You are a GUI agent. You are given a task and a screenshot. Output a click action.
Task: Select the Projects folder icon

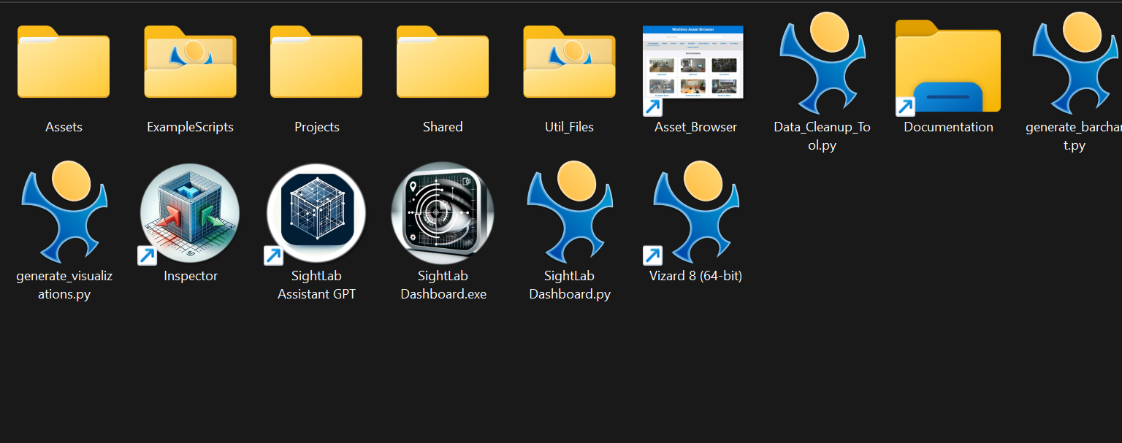[x=316, y=62]
